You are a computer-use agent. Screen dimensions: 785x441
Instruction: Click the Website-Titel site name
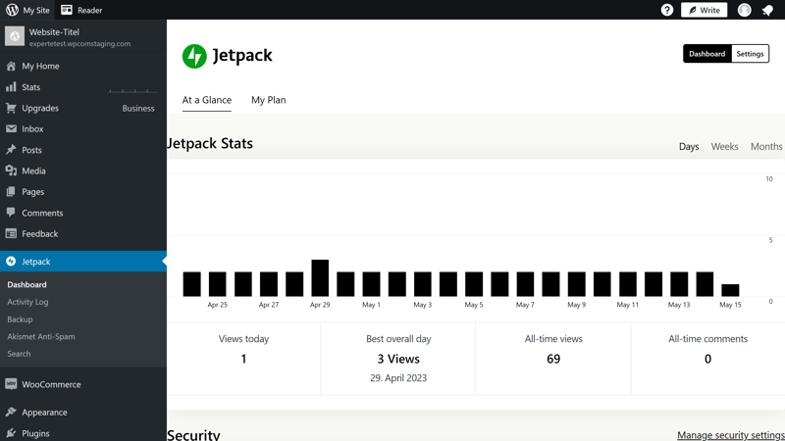(x=54, y=32)
